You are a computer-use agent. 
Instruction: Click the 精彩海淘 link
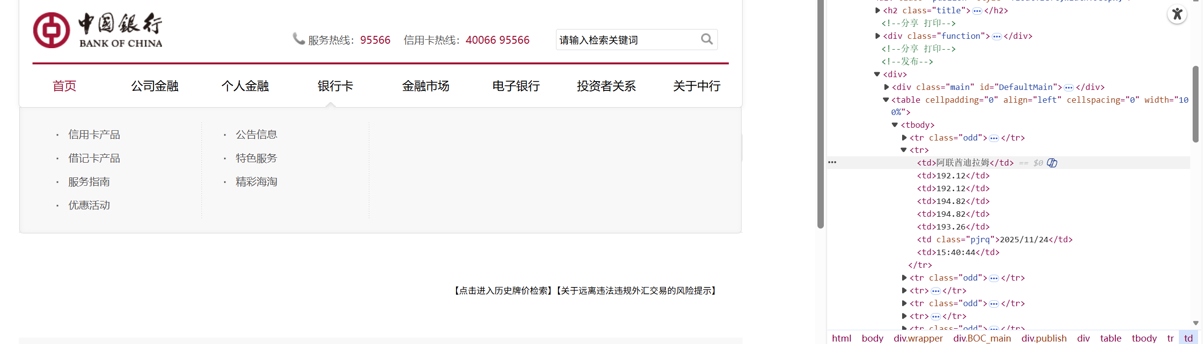[x=256, y=182]
